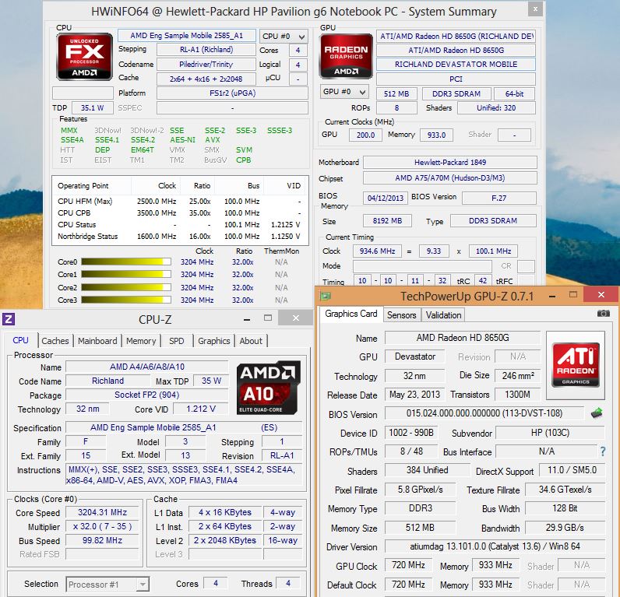Open the About tab in CPU-Z
Viewport: 620px width, 597px height.
pos(251,341)
